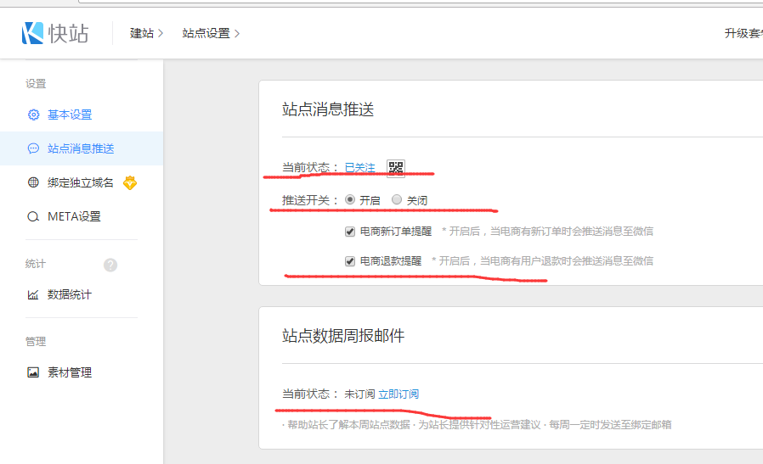Select the 开启 push radio button

[x=350, y=200]
